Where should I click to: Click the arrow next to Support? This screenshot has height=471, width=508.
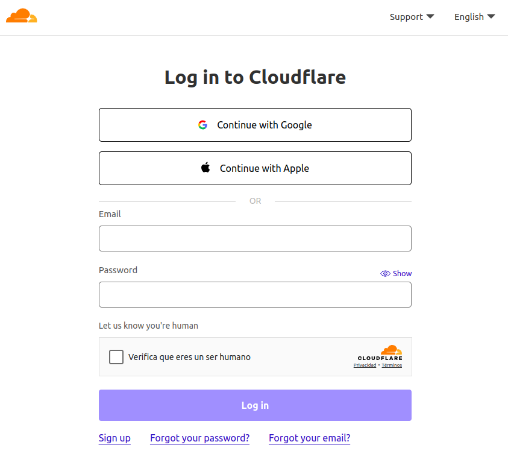point(430,16)
